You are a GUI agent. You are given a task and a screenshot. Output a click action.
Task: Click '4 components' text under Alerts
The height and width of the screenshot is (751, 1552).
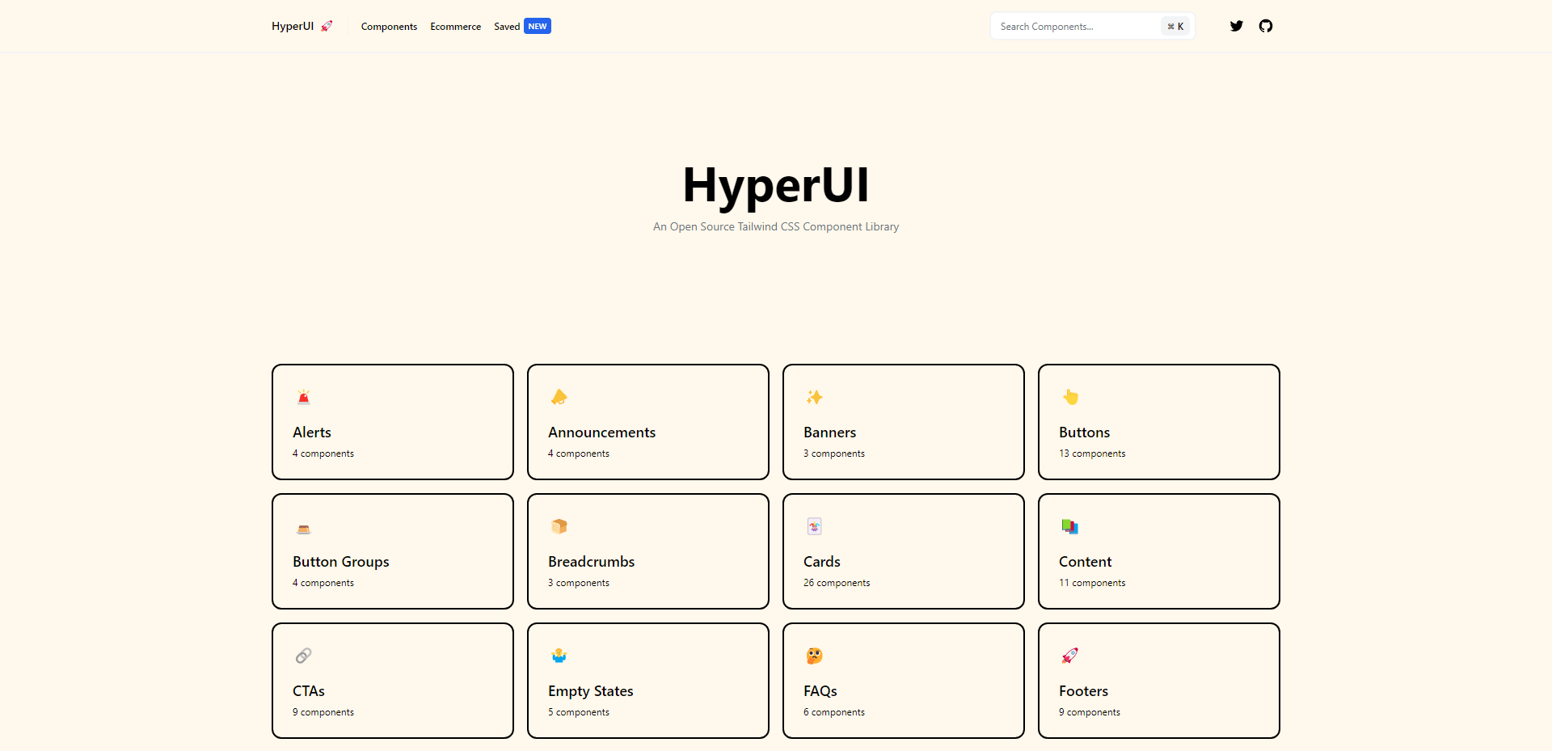tap(323, 454)
